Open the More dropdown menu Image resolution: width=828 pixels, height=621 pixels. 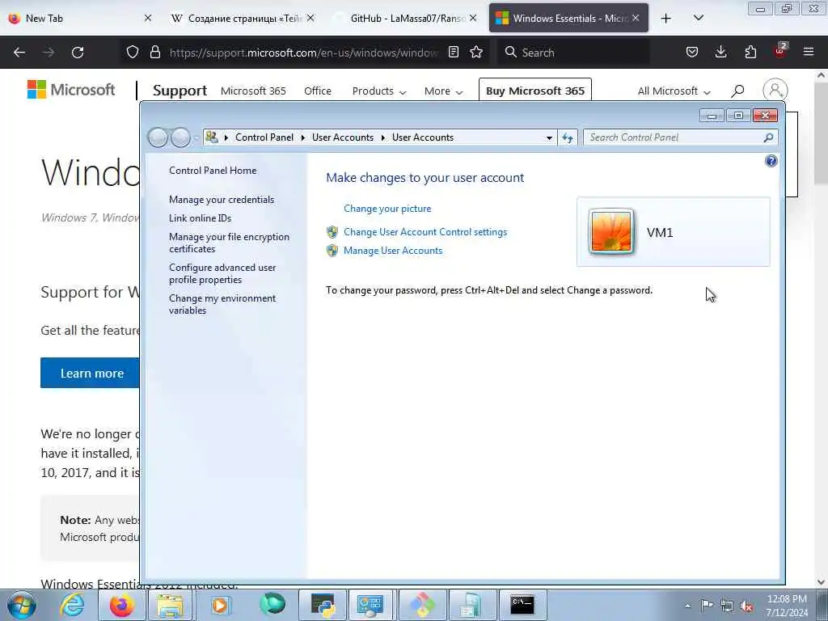click(x=444, y=91)
